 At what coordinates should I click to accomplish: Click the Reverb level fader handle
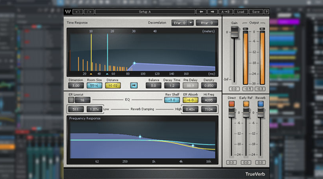(261, 113)
